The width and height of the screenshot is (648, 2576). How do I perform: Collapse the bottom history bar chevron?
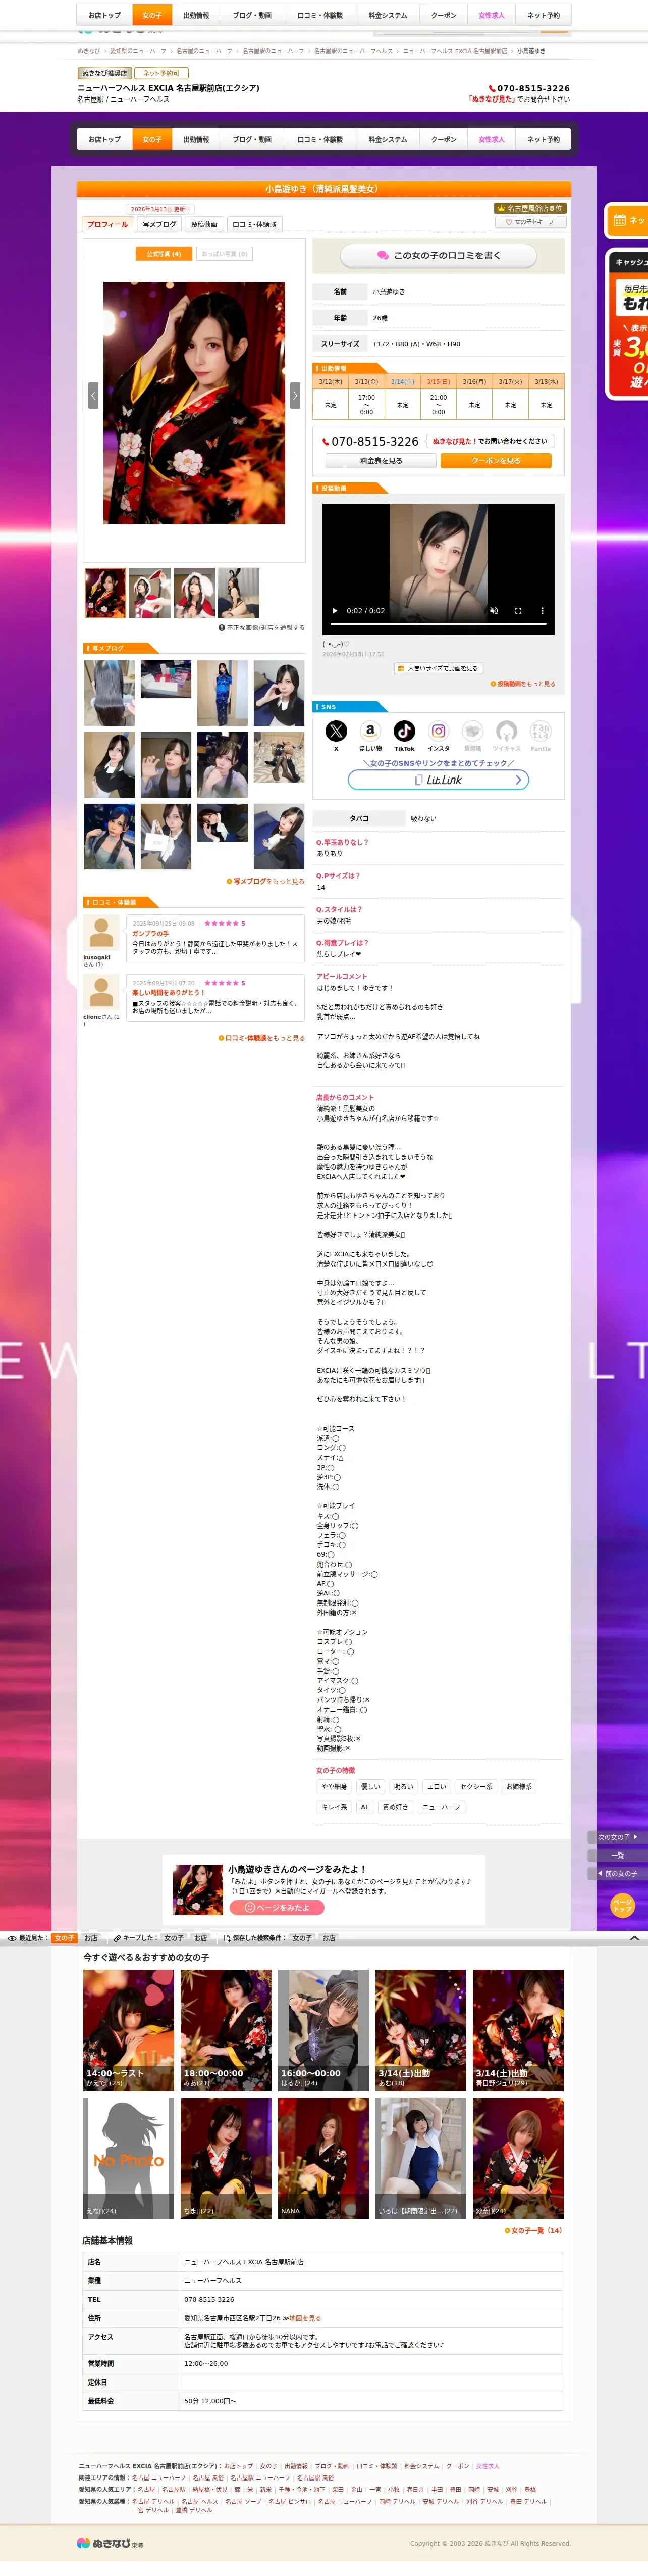(x=633, y=1938)
